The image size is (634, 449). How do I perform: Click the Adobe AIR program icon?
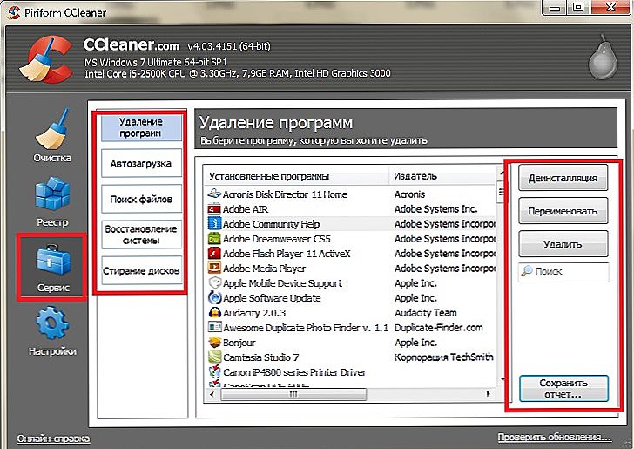214,209
